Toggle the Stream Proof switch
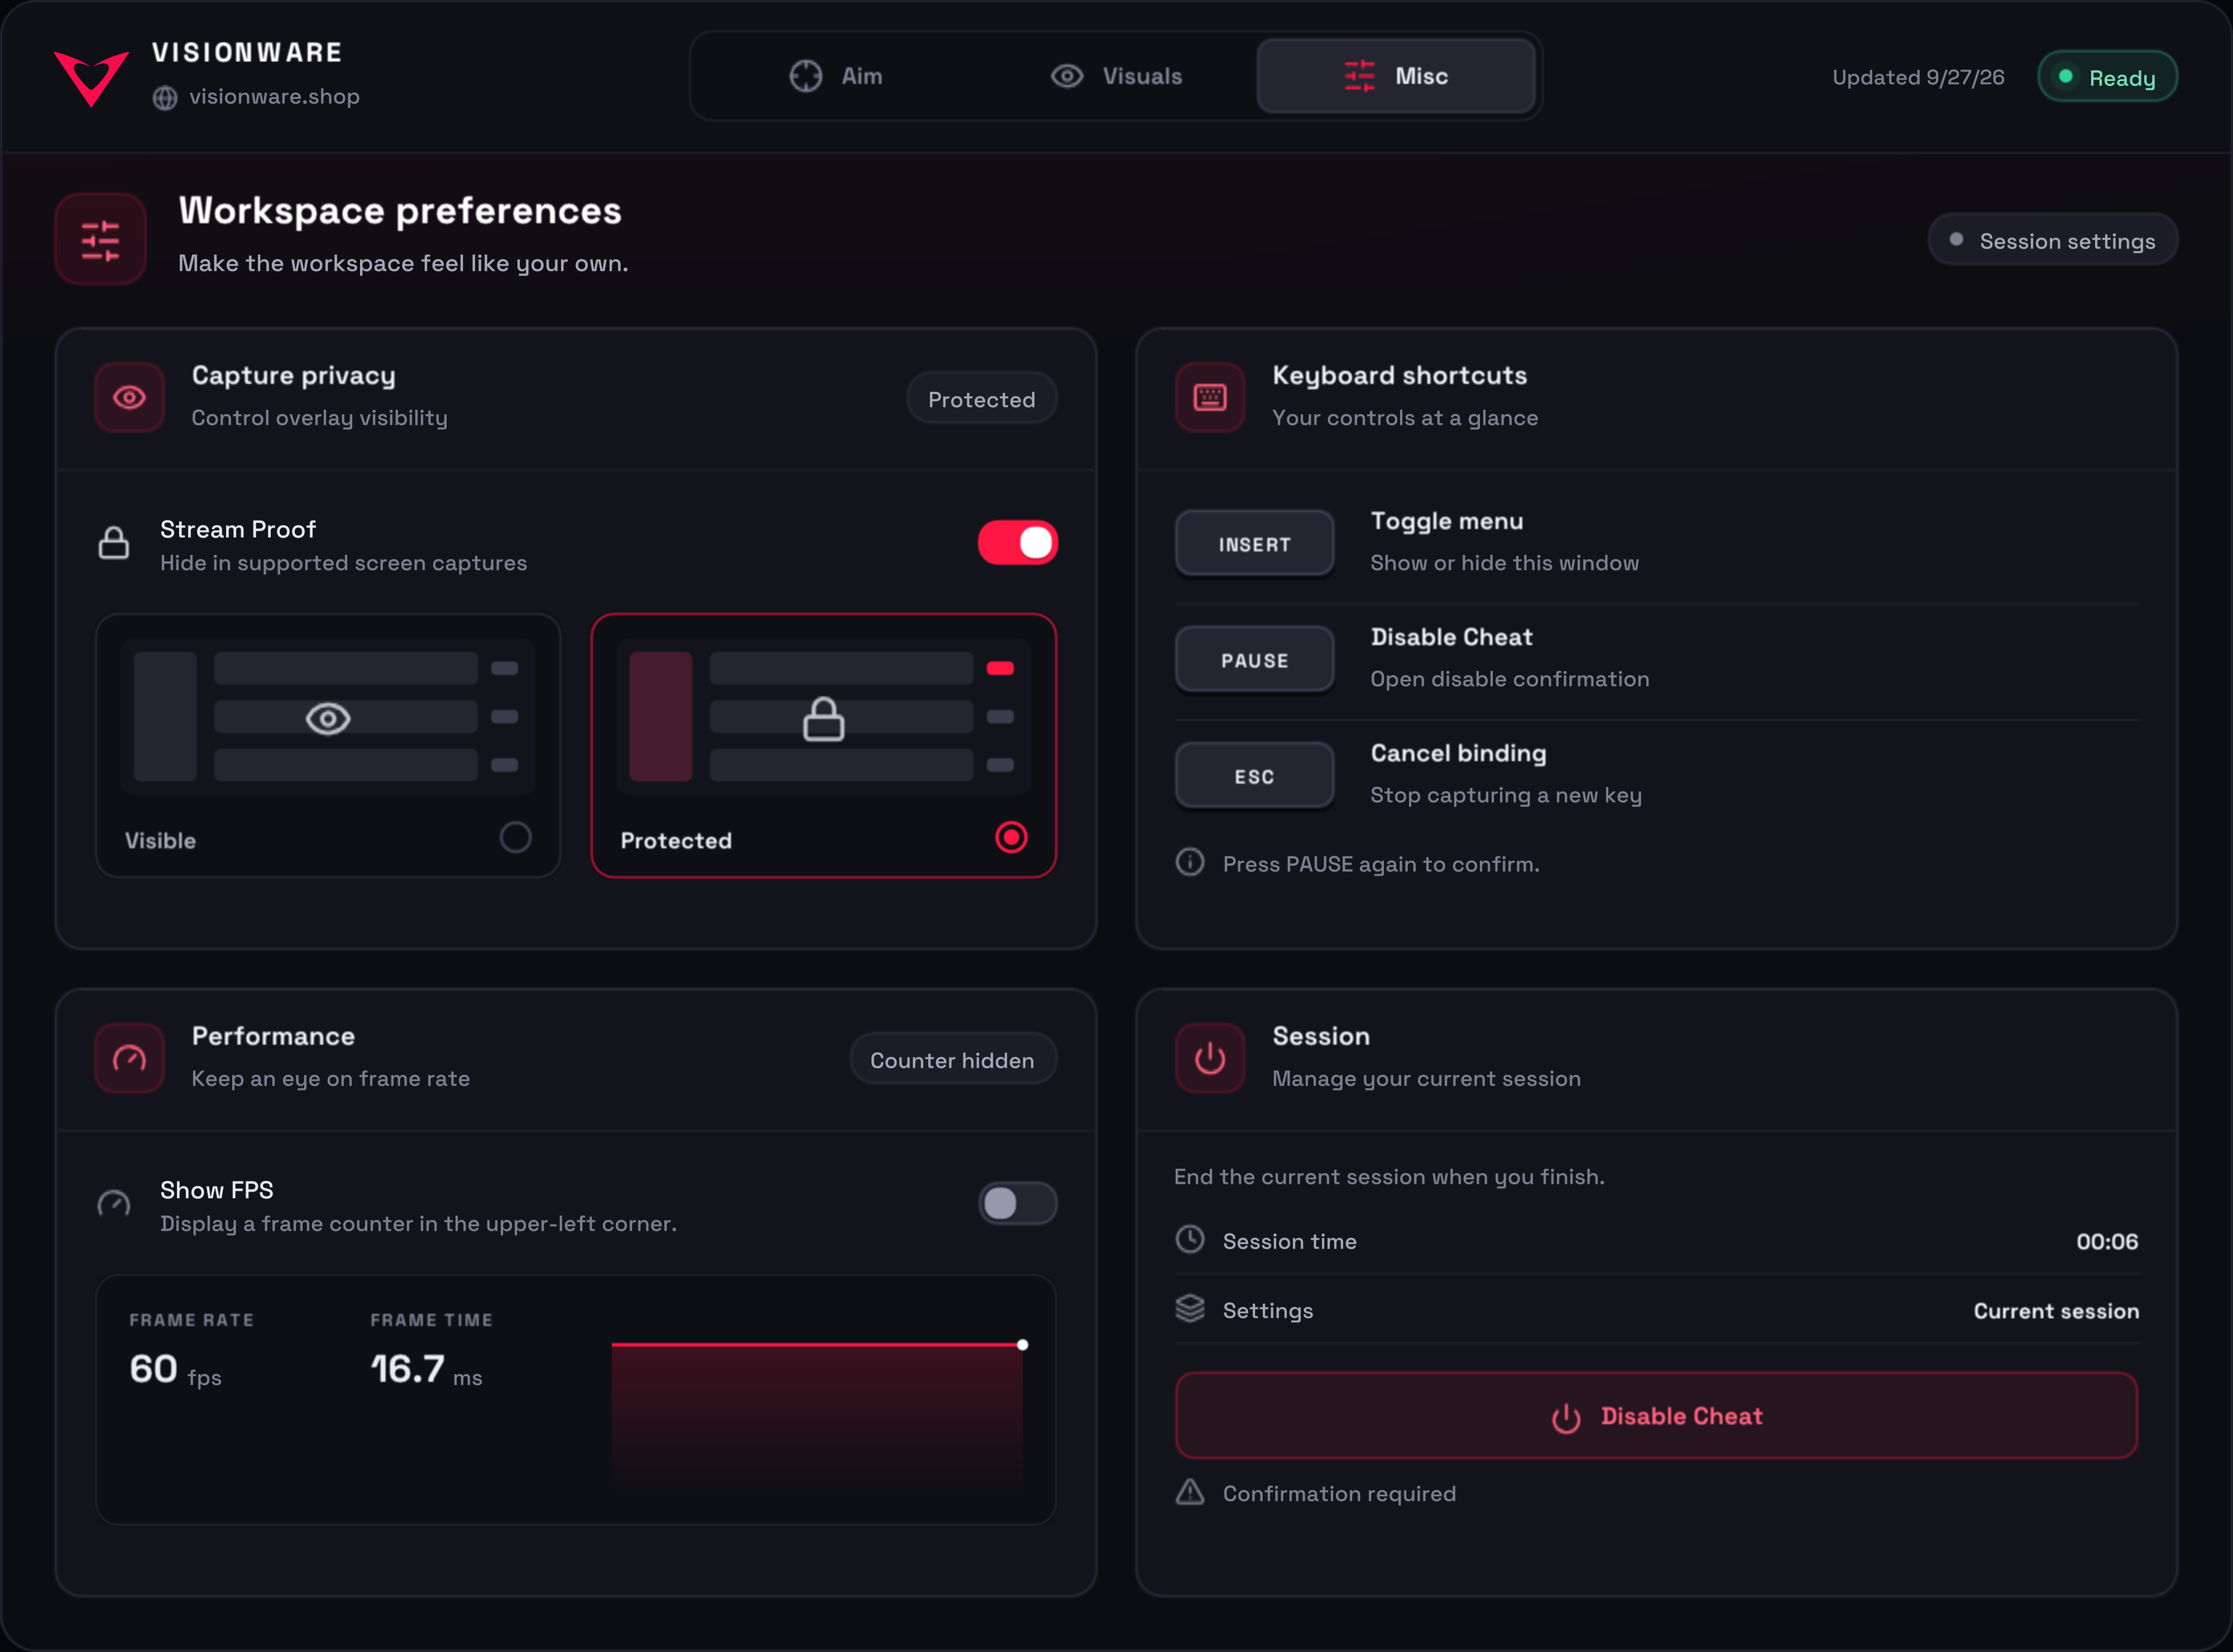The width and height of the screenshot is (2233, 1652). [x=1018, y=543]
